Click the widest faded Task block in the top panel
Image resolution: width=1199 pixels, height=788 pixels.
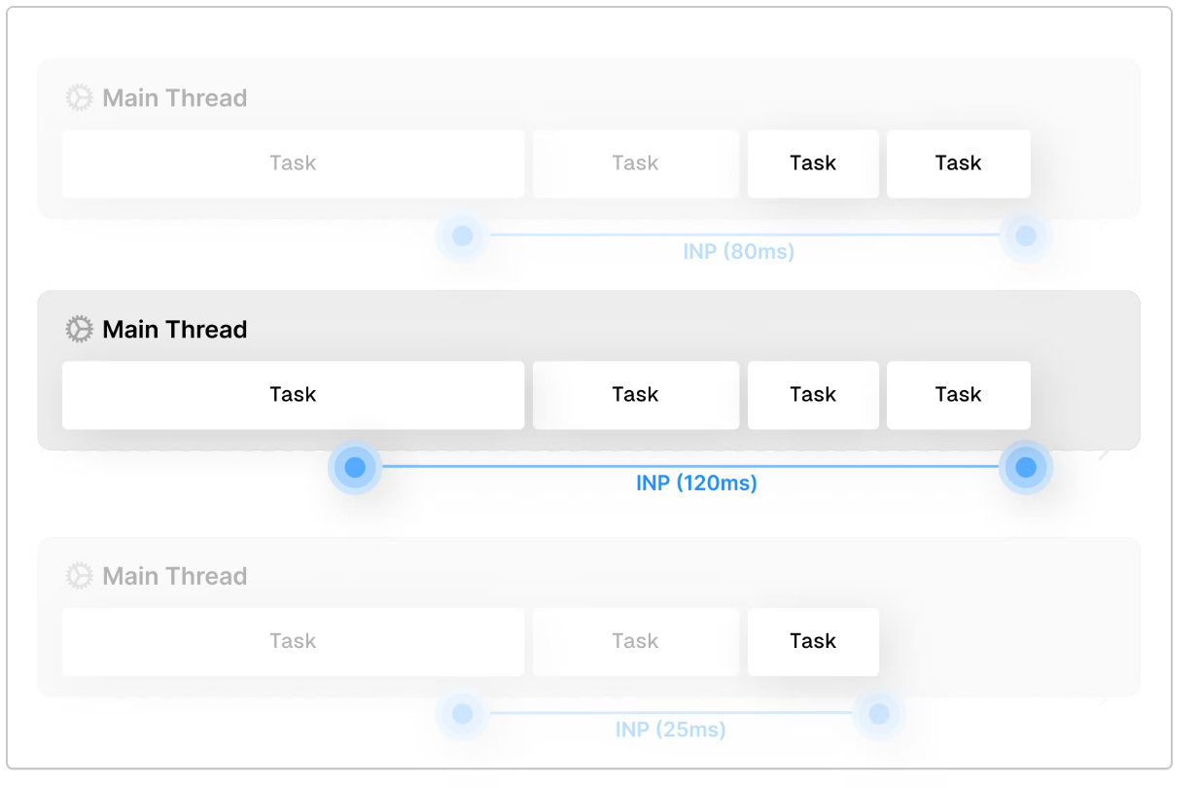[293, 163]
